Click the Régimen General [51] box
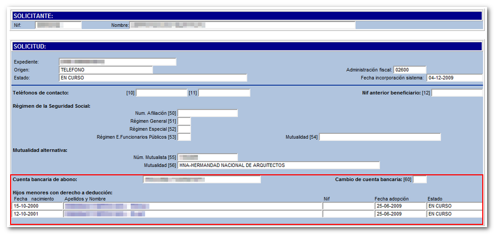The width and height of the screenshot is (494, 234). [x=184, y=121]
